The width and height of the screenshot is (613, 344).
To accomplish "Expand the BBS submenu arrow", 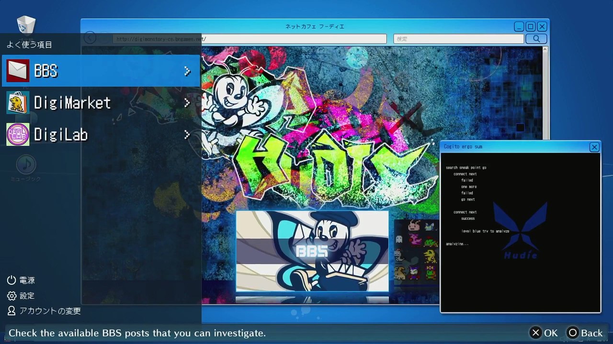I will 187,71.
